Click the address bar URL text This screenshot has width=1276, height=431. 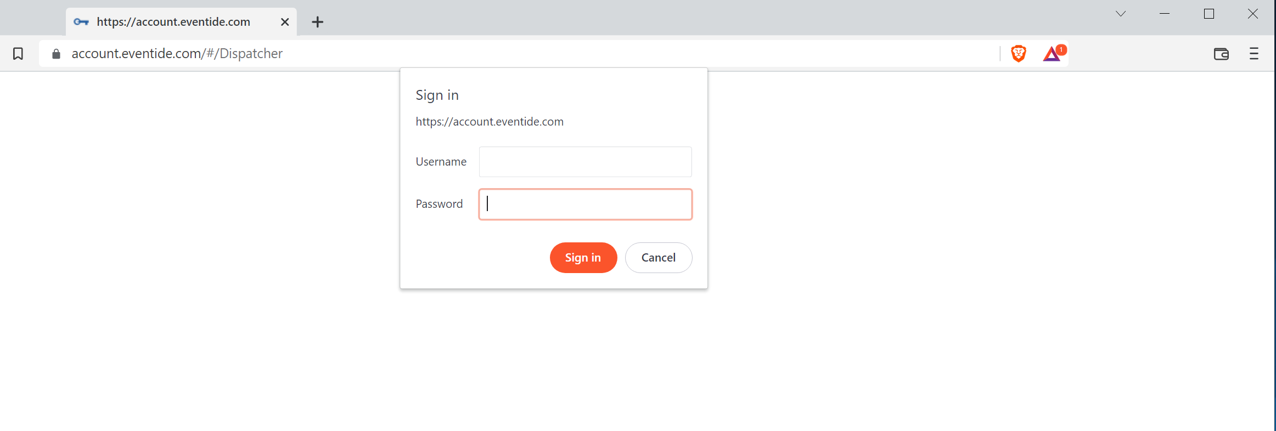177,54
